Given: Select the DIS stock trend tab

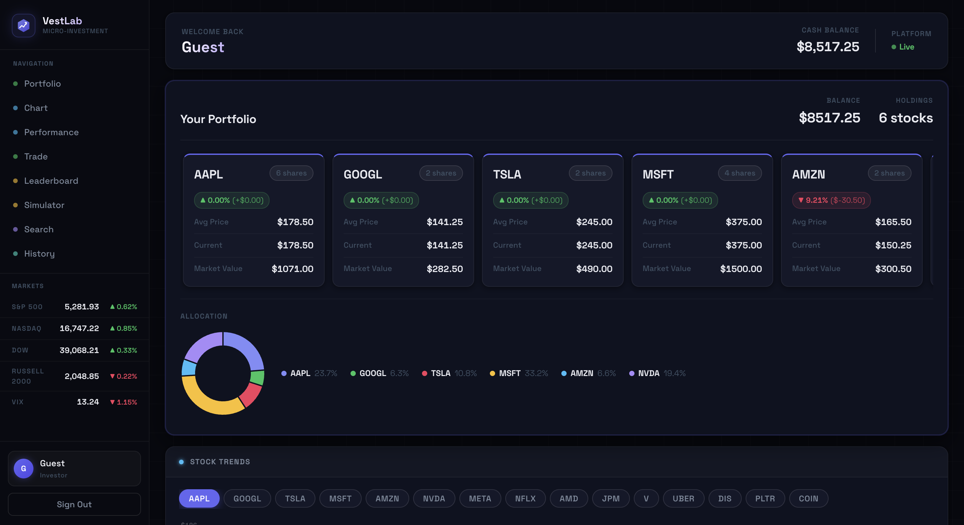Looking at the screenshot, I should (725, 498).
